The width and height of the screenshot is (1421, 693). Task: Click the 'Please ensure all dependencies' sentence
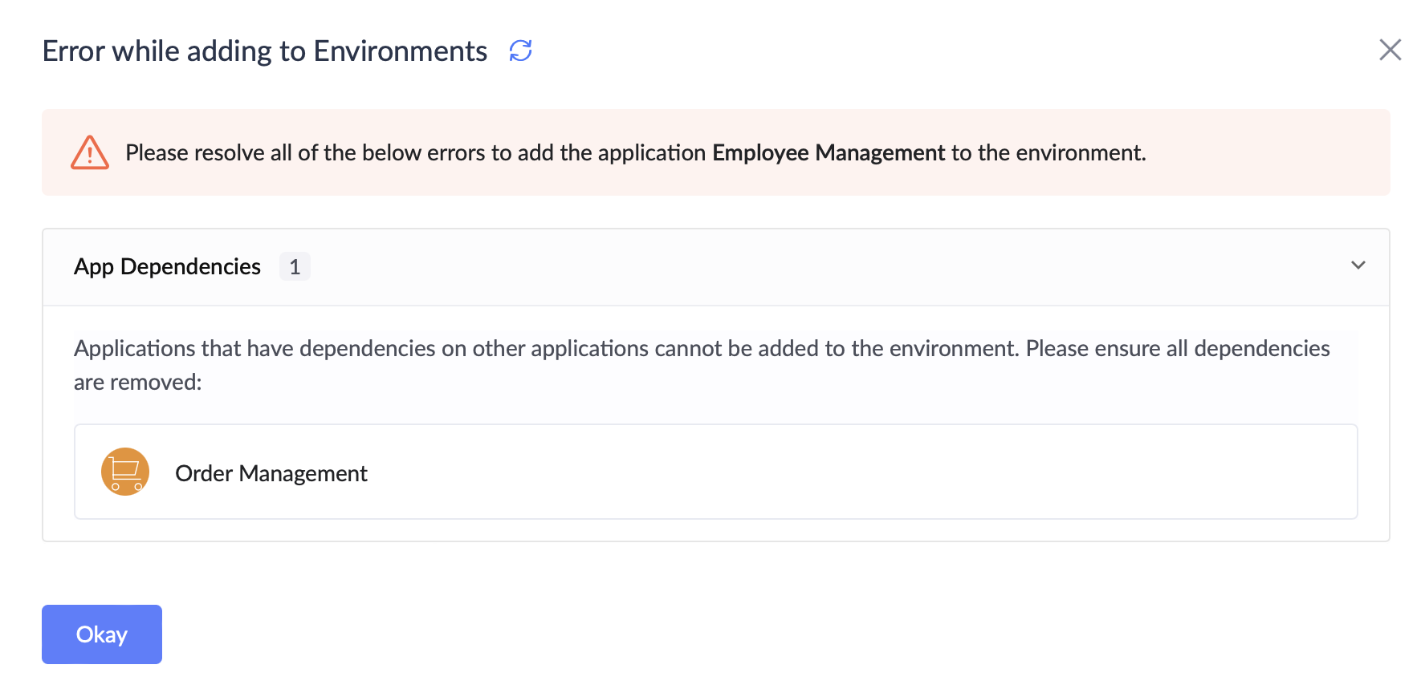(1177, 349)
